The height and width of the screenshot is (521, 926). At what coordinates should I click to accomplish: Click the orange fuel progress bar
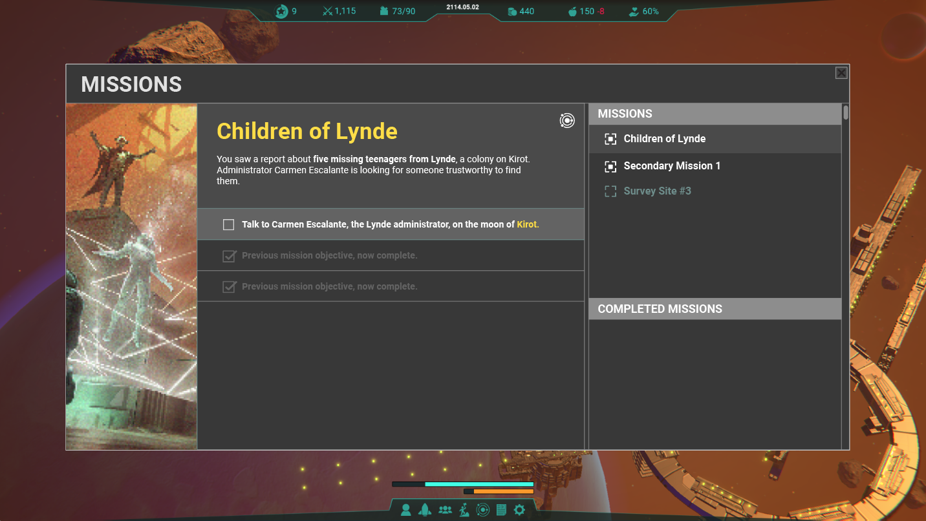click(499, 491)
